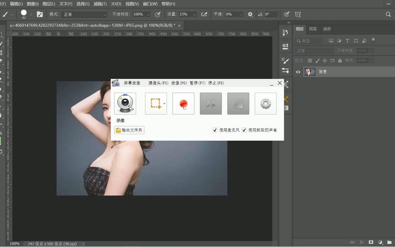
Task: Open the brush settings panel toggle
Action: (x=40, y=14)
